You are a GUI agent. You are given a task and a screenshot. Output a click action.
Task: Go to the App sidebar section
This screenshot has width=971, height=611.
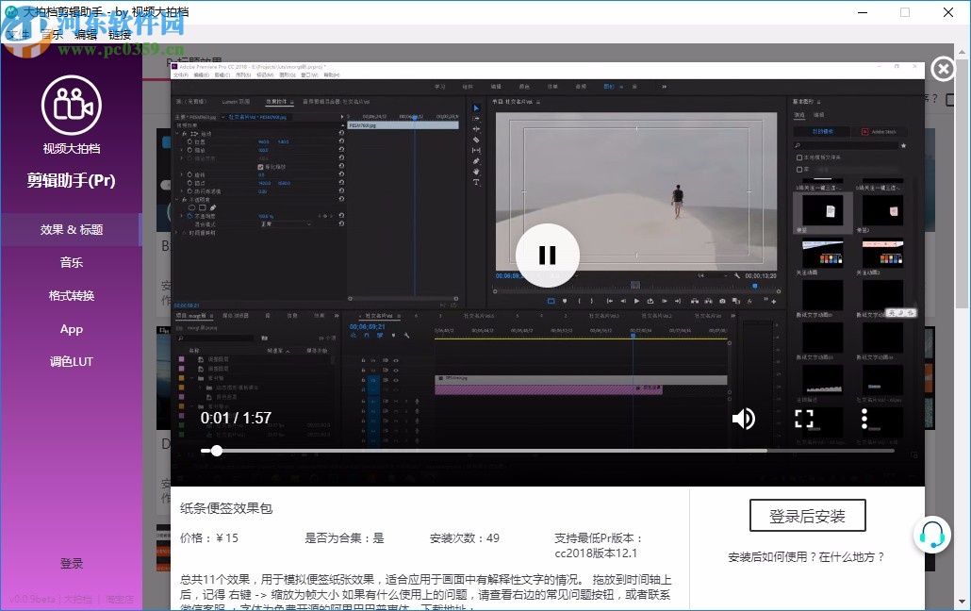pyautogui.click(x=72, y=329)
